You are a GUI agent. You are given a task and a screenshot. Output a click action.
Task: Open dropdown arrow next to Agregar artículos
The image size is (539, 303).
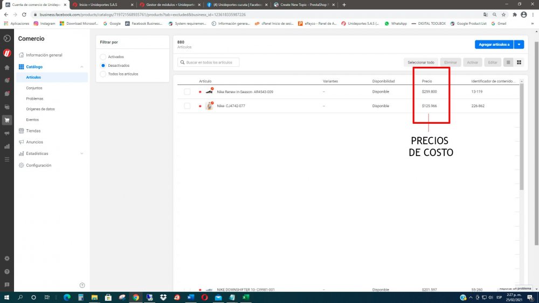pos(519,44)
